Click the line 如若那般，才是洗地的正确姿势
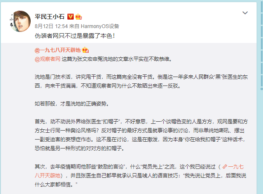The width and height of the screenshot is (263, 194). (x=72, y=104)
